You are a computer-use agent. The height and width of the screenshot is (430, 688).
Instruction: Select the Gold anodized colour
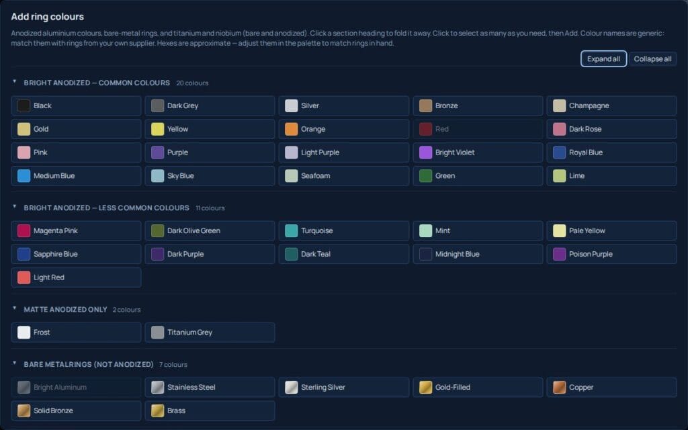[x=77, y=129]
